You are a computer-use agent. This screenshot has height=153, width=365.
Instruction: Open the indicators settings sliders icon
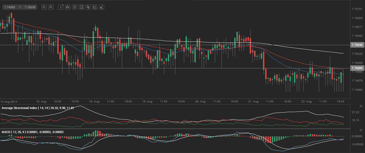(74, 7)
